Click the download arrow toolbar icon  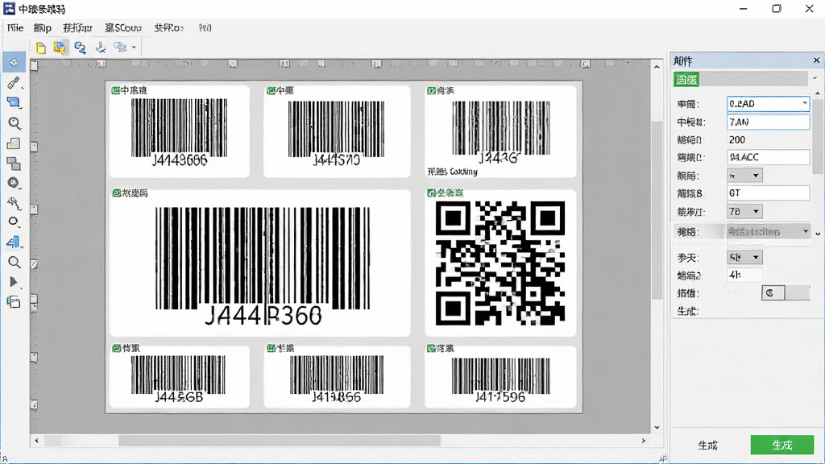pos(100,48)
